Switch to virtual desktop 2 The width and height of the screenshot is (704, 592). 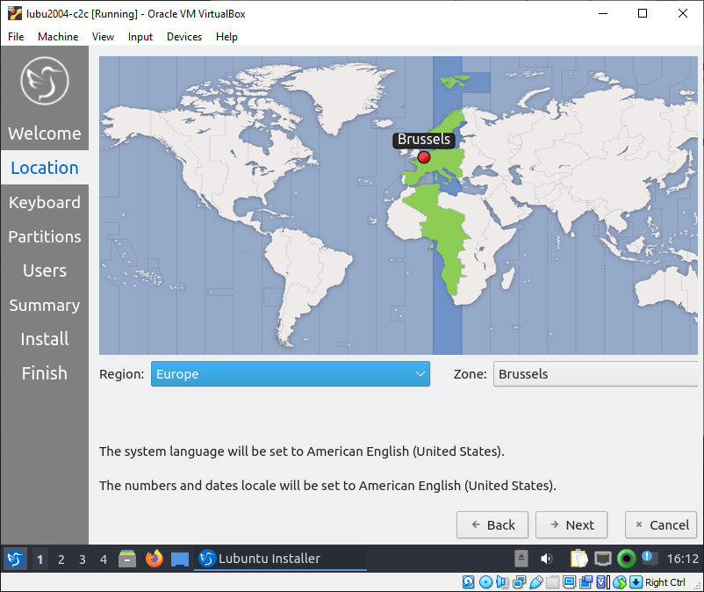pos(61,559)
